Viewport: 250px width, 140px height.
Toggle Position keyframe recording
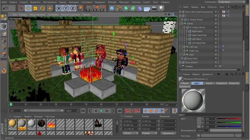[145, 111]
